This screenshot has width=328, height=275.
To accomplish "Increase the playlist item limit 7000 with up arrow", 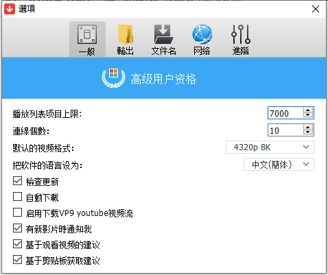I will coord(308,110).
